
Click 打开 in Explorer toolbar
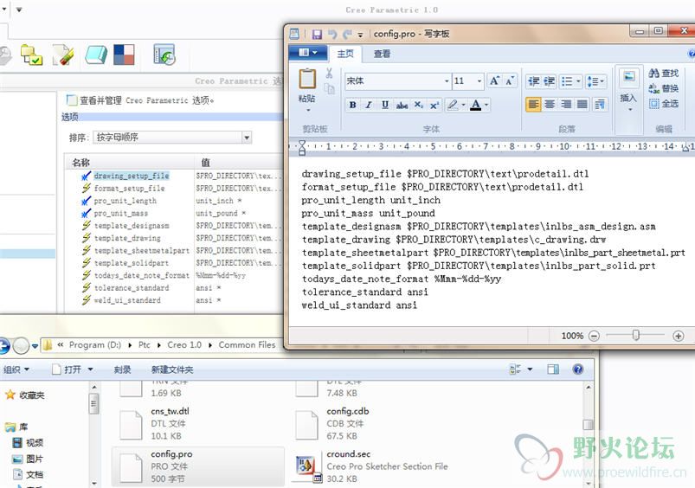tap(72, 369)
